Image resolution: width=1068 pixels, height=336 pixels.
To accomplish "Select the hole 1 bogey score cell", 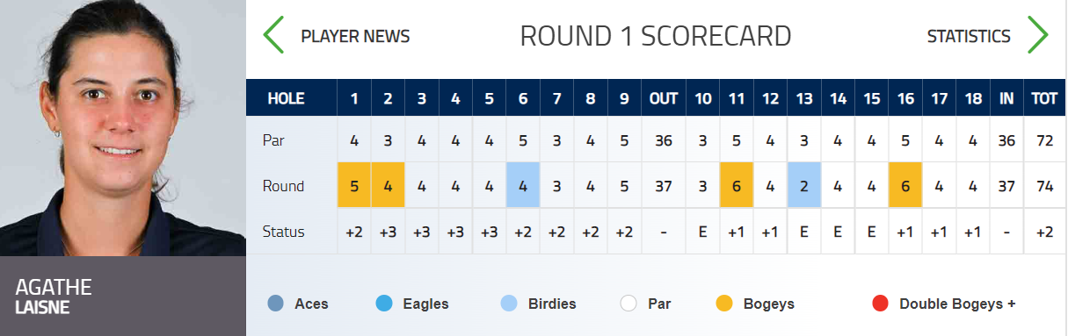I will 354,185.
